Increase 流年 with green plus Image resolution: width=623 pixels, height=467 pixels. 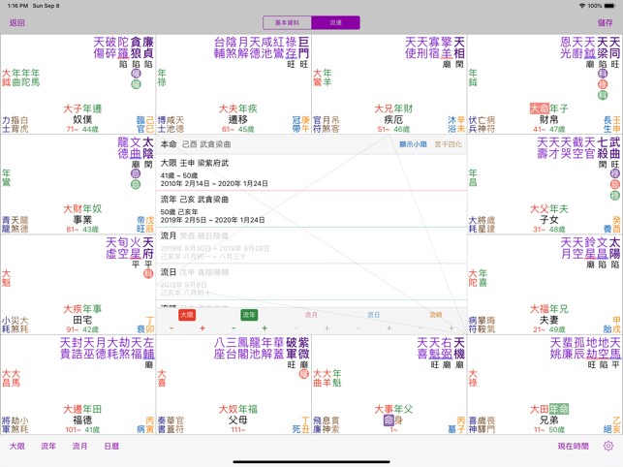tap(265, 327)
